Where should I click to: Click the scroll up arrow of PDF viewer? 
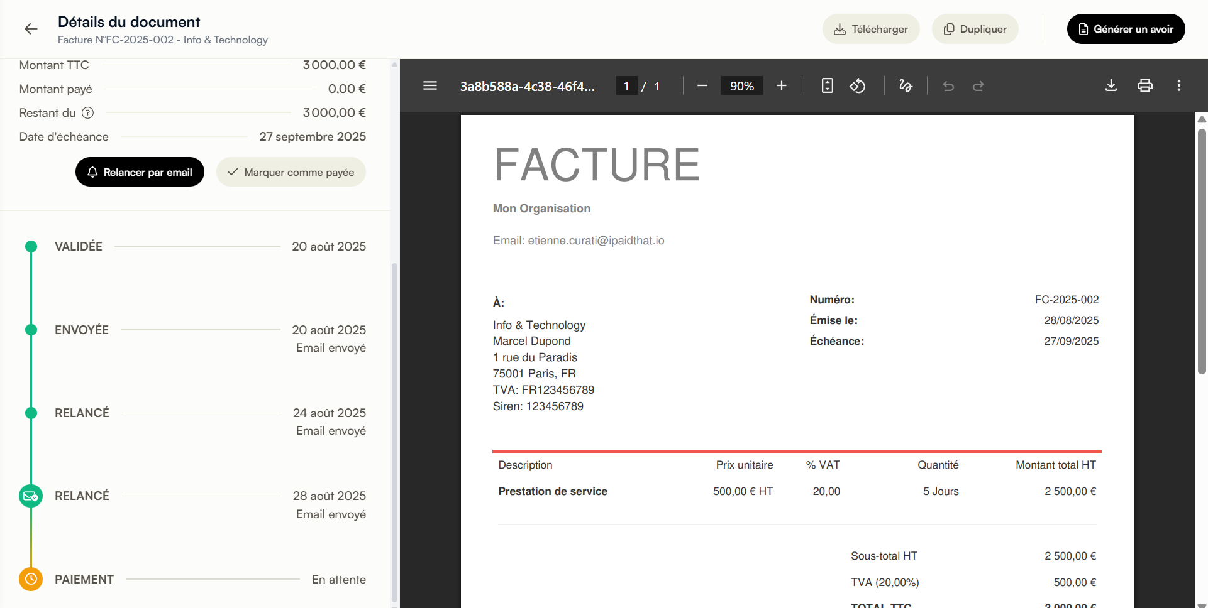pyautogui.click(x=1202, y=119)
